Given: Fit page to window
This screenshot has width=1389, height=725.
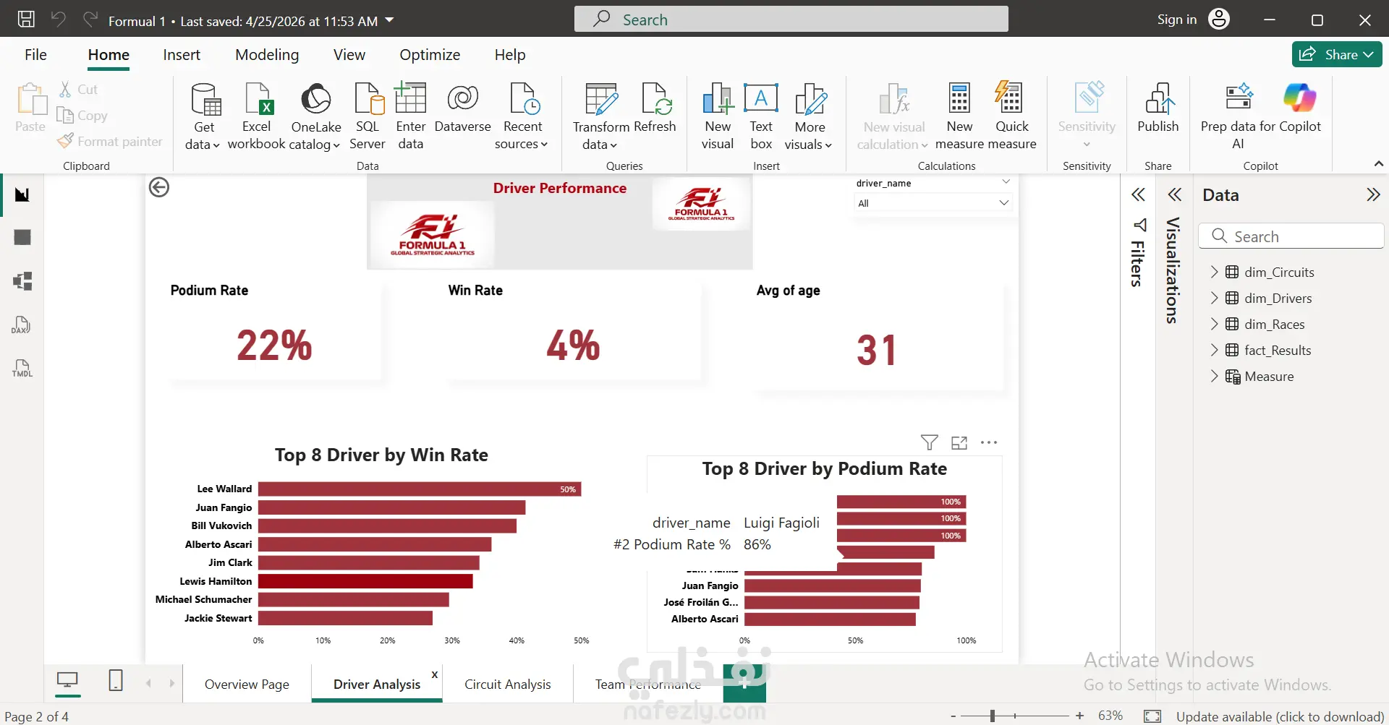Looking at the screenshot, I should click(1152, 716).
